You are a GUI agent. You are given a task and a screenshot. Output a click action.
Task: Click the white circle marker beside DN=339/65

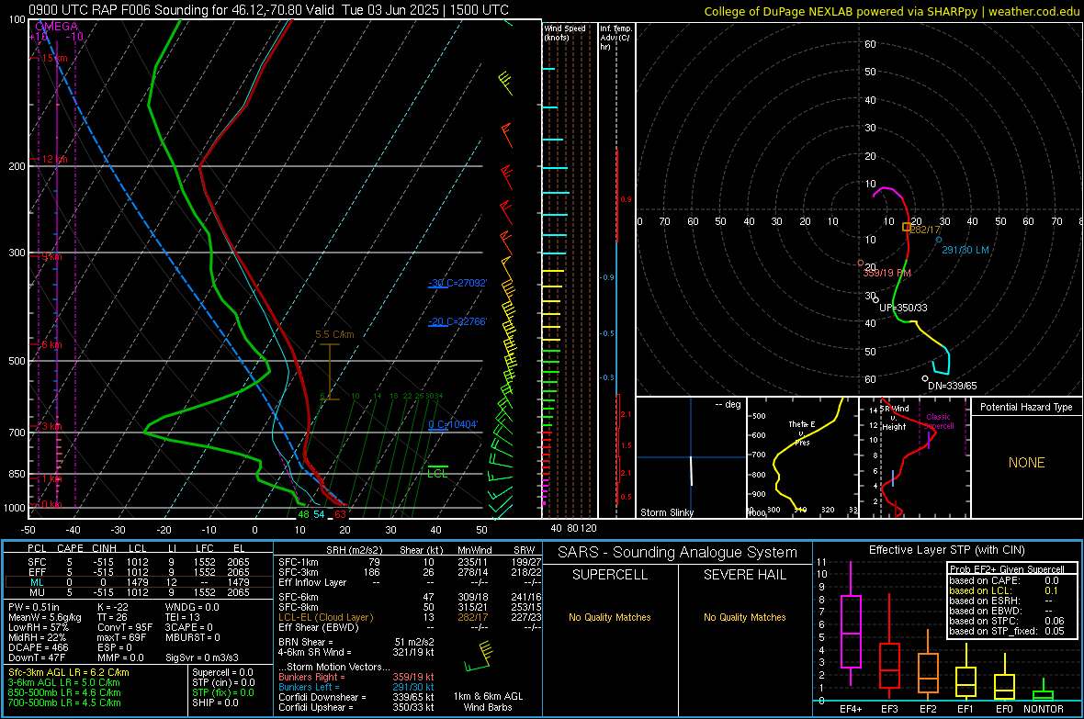925,378
